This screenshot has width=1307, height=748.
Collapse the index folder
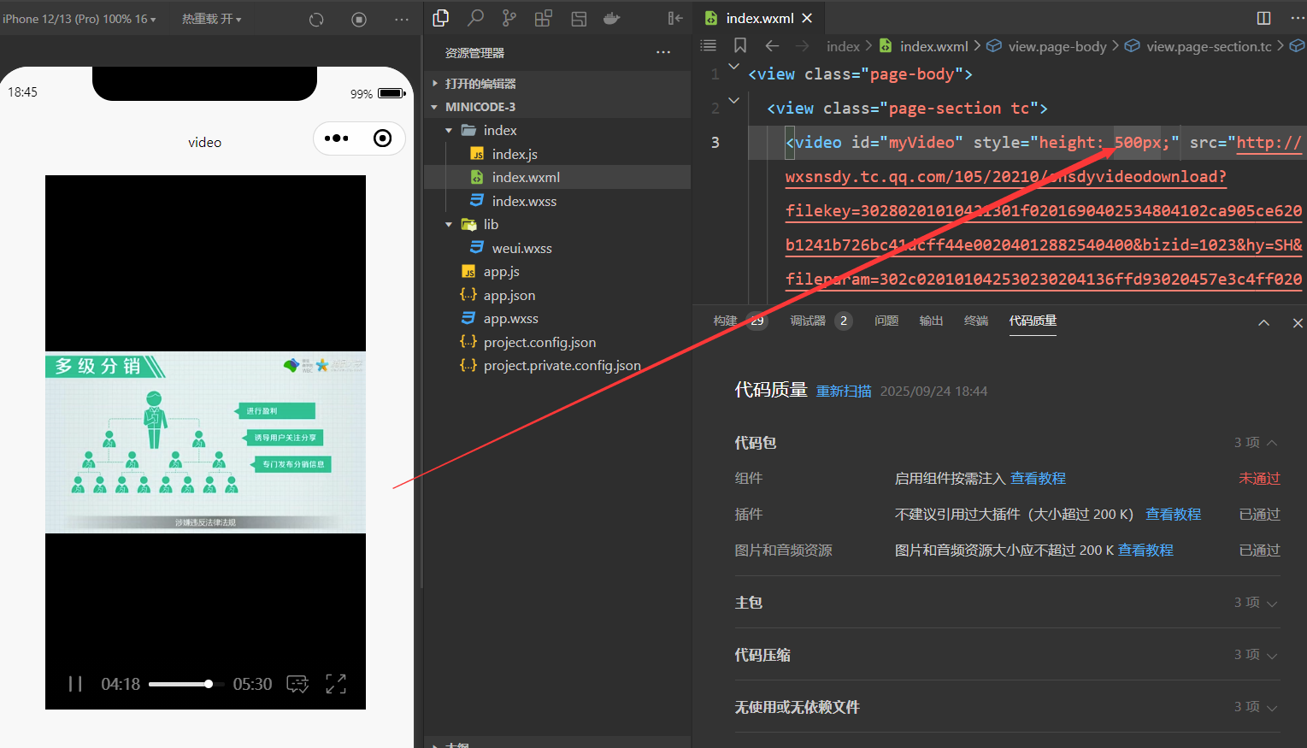tap(557, 130)
